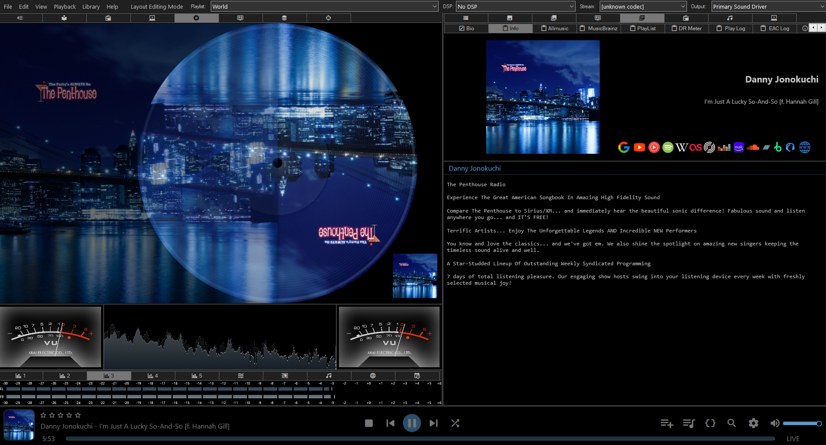Open the DSP dropdown showing No DSP

(516, 6)
